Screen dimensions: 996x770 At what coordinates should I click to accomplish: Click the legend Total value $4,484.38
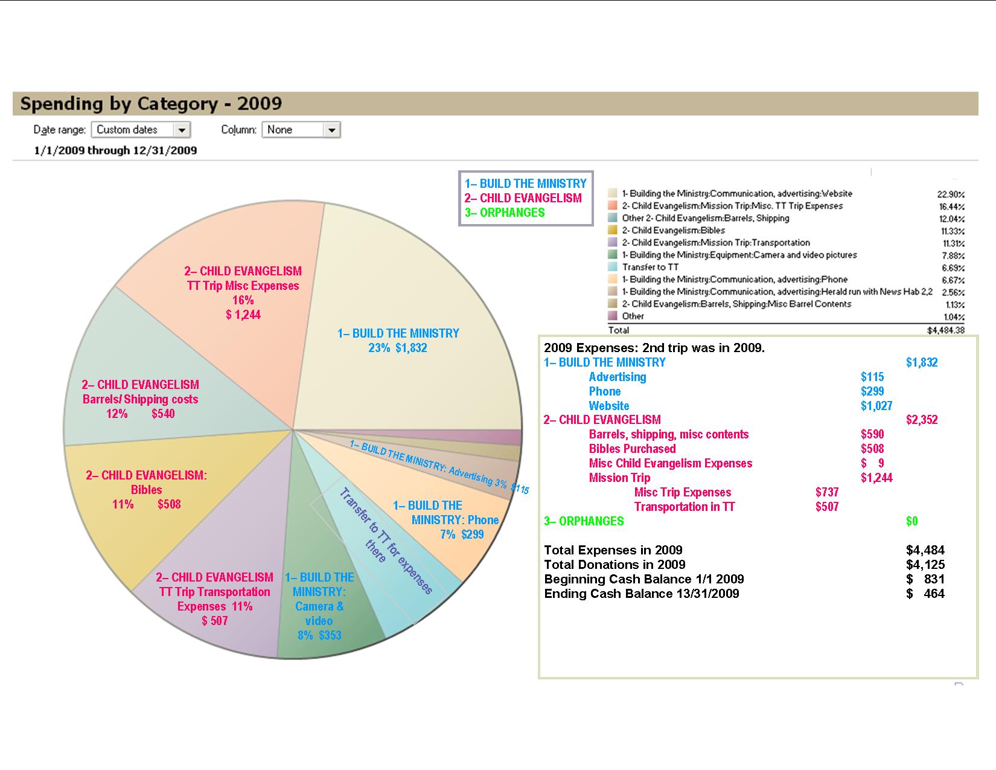click(945, 330)
